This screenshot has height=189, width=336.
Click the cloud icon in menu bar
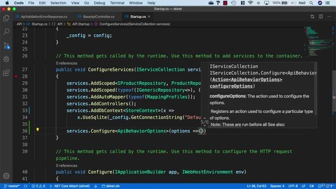click(211, 3)
